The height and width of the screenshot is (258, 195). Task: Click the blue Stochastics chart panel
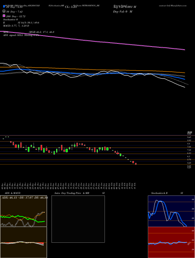pyautogui.click(x=171, y=211)
